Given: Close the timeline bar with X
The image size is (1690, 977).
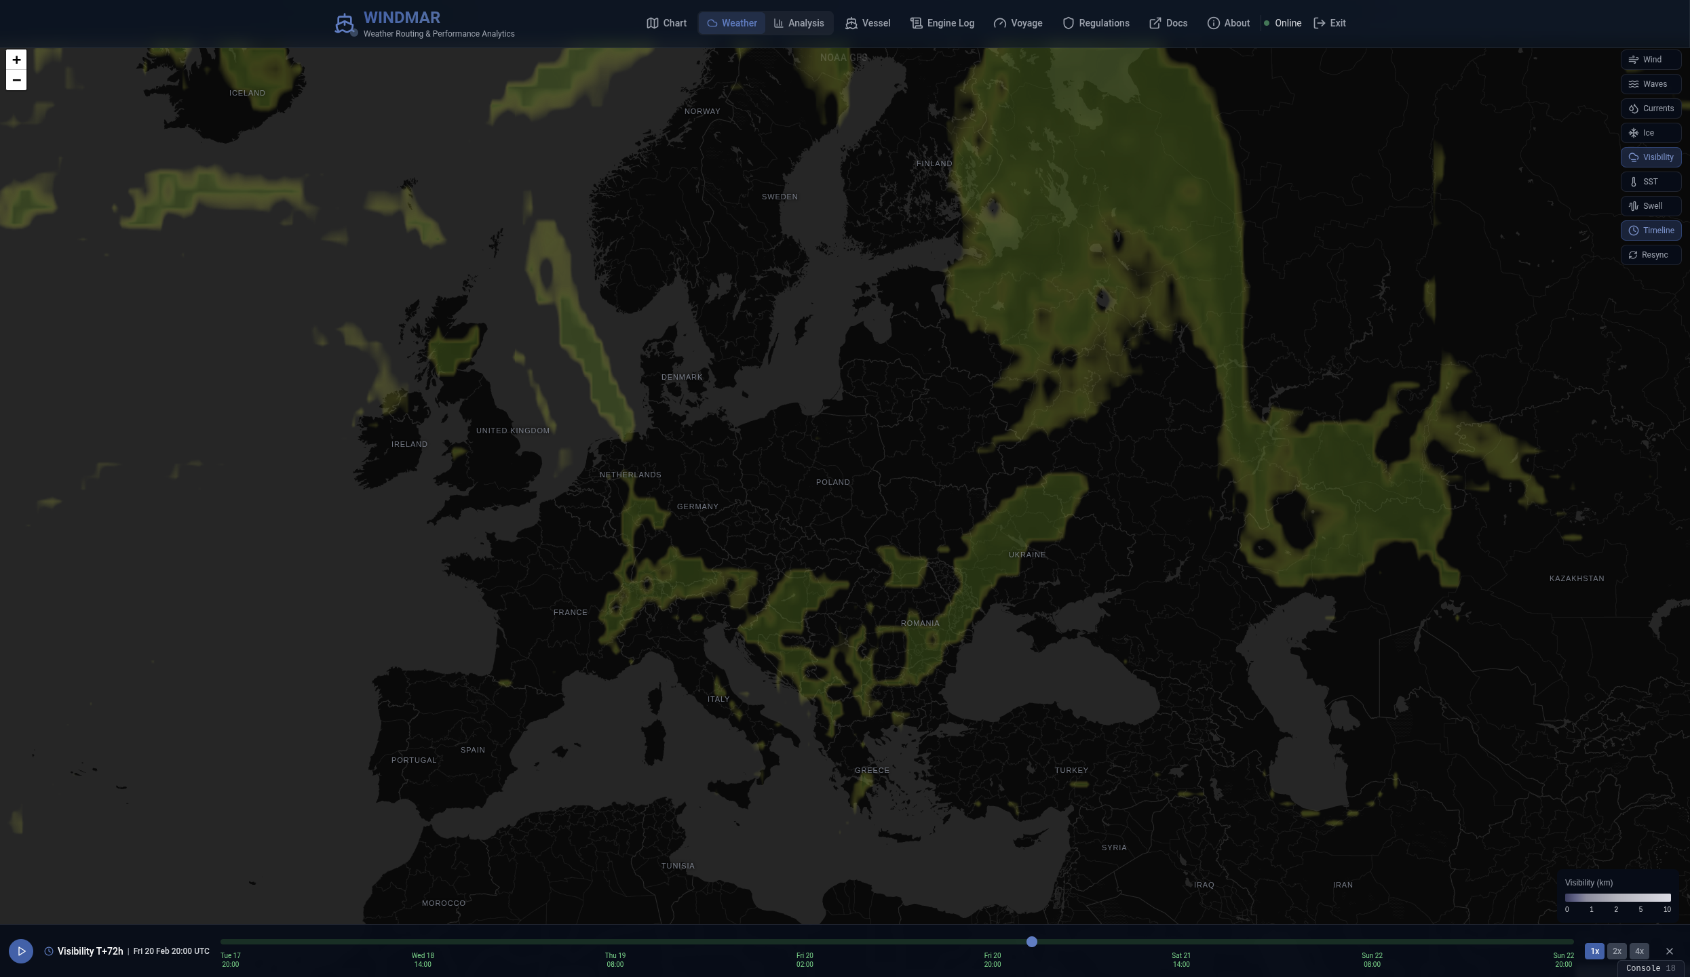Looking at the screenshot, I should (x=1670, y=951).
